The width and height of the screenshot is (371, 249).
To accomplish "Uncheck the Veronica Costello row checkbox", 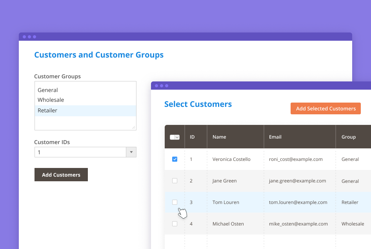I will tap(175, 159).
